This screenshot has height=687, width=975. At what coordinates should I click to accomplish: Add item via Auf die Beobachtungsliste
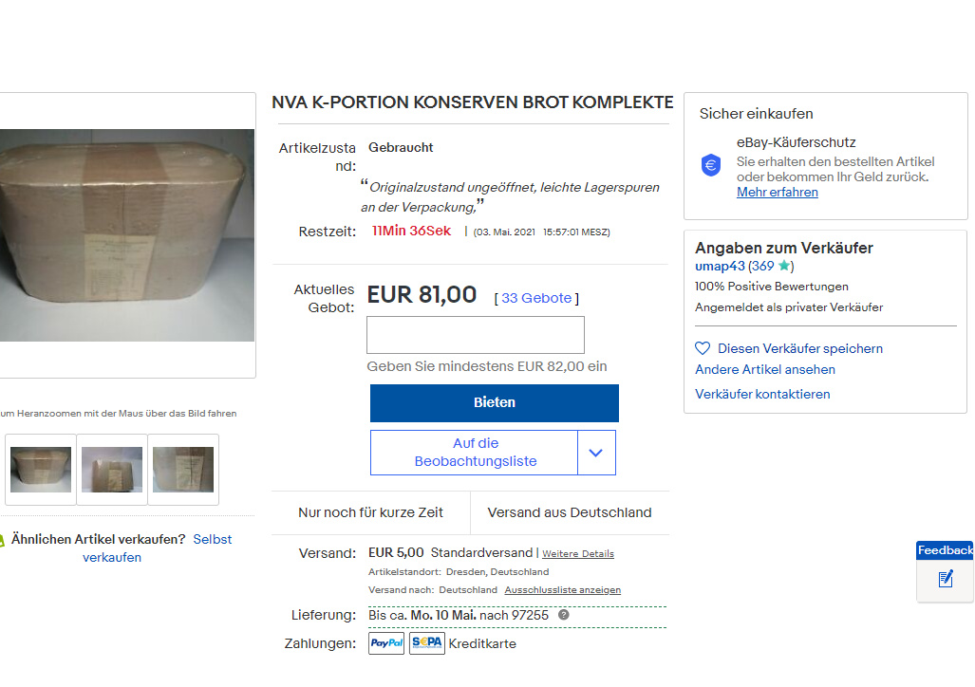coord(475,453)
